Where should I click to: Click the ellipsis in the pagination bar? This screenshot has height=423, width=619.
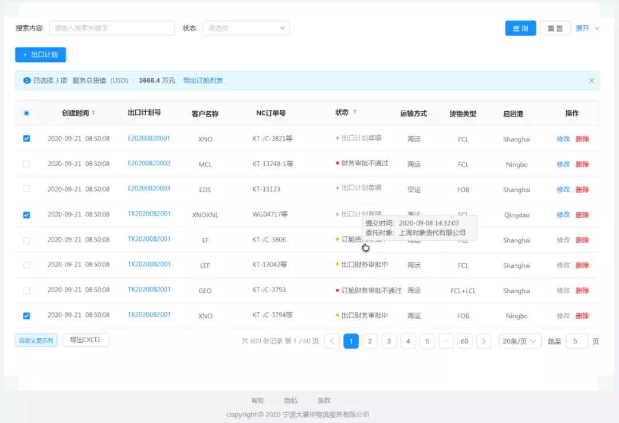[446, 340]
